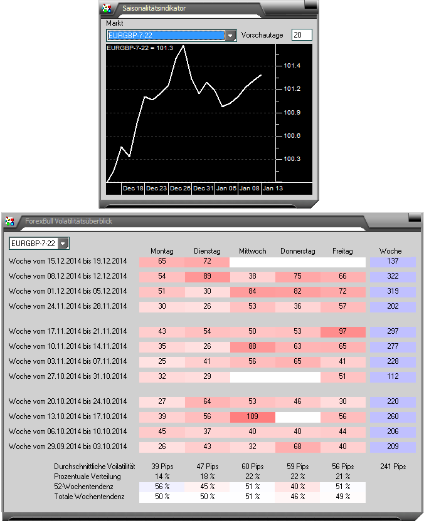Click the Dec 18 date label on chart axis
The width and height of the screenshot is (424, 521).
click(x=133, y=188)
